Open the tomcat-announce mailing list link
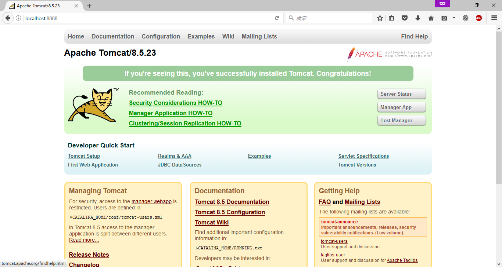 click(340, 222)
